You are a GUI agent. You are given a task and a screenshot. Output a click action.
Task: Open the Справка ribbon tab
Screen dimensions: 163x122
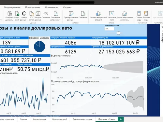pyautogui.click(x=67, y=7)
